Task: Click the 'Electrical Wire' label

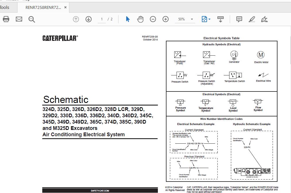Action: (263, 81)
